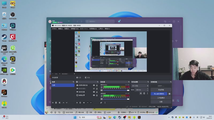Image resolution: width=214 pixels, height=120 pixels.
Task: Mute the 麦克风/Aux speaker icon
Action: coord(101,90)
